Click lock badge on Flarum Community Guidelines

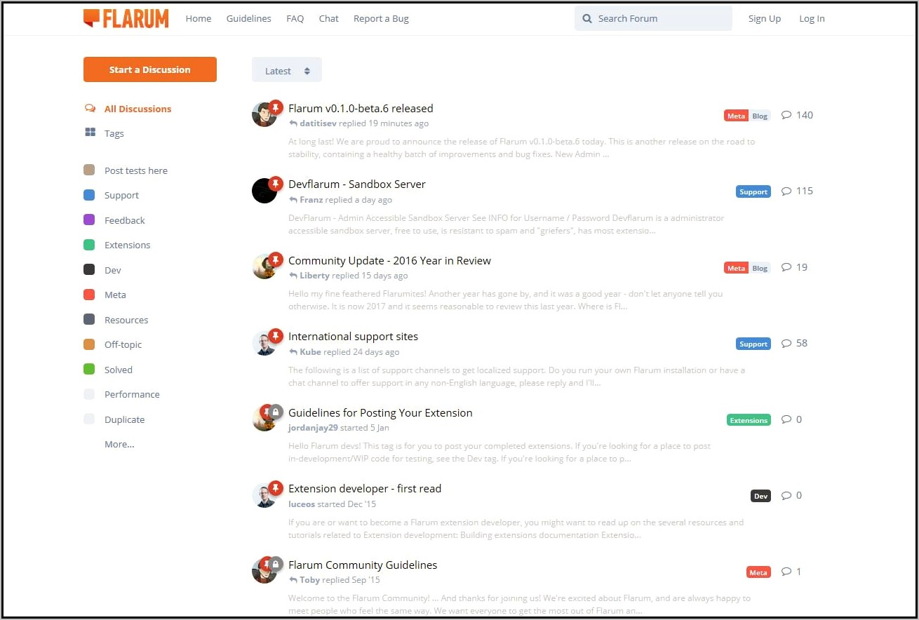tap(276, 564)
